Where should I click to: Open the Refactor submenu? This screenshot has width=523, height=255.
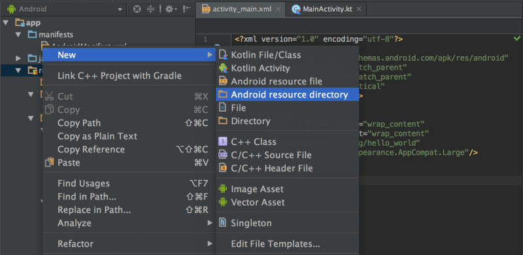tap(129, 244)
